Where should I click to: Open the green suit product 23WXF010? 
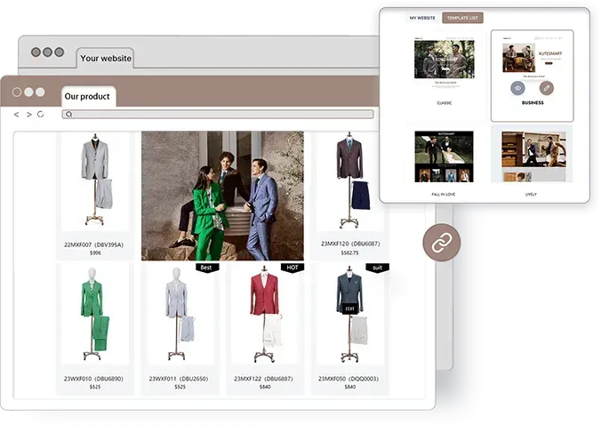coord(95,329)
